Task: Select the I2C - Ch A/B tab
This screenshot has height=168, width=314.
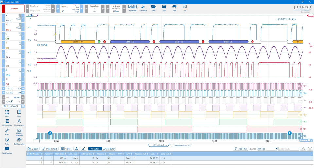Action: [x=159, y=145]
